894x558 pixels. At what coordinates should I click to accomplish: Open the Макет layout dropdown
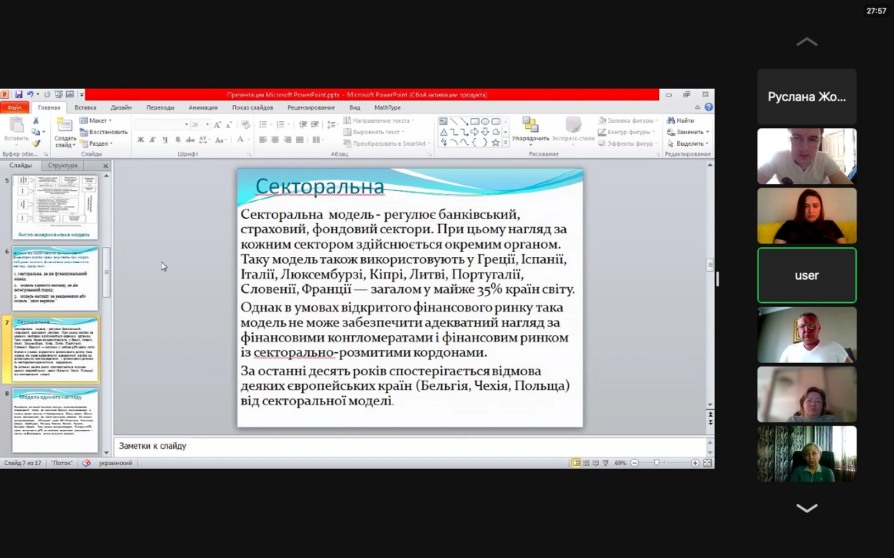96,121
